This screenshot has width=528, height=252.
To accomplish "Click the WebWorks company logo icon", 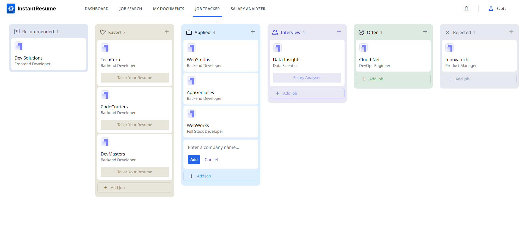I will tap(191, 114).
